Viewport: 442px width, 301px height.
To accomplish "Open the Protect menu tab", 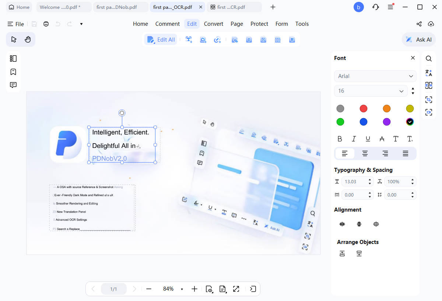I will click(x=259, y=24).
